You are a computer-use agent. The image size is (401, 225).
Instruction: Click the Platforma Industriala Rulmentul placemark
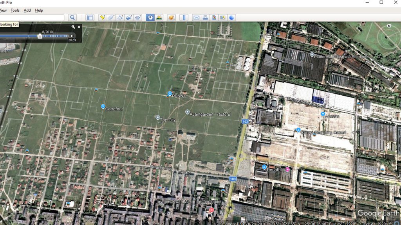(x=312, y=54)
